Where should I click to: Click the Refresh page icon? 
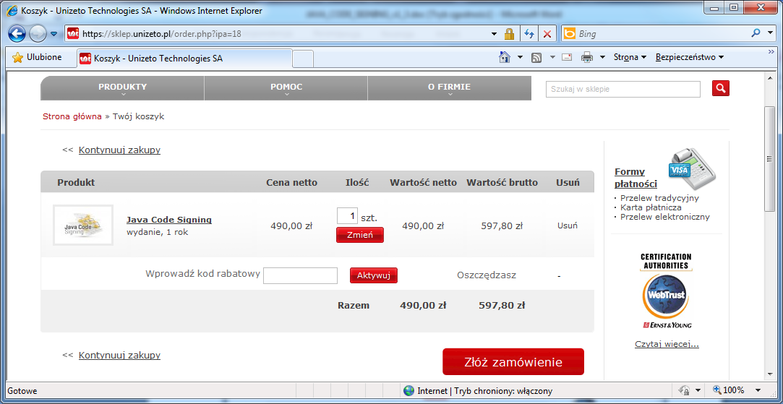529,34
